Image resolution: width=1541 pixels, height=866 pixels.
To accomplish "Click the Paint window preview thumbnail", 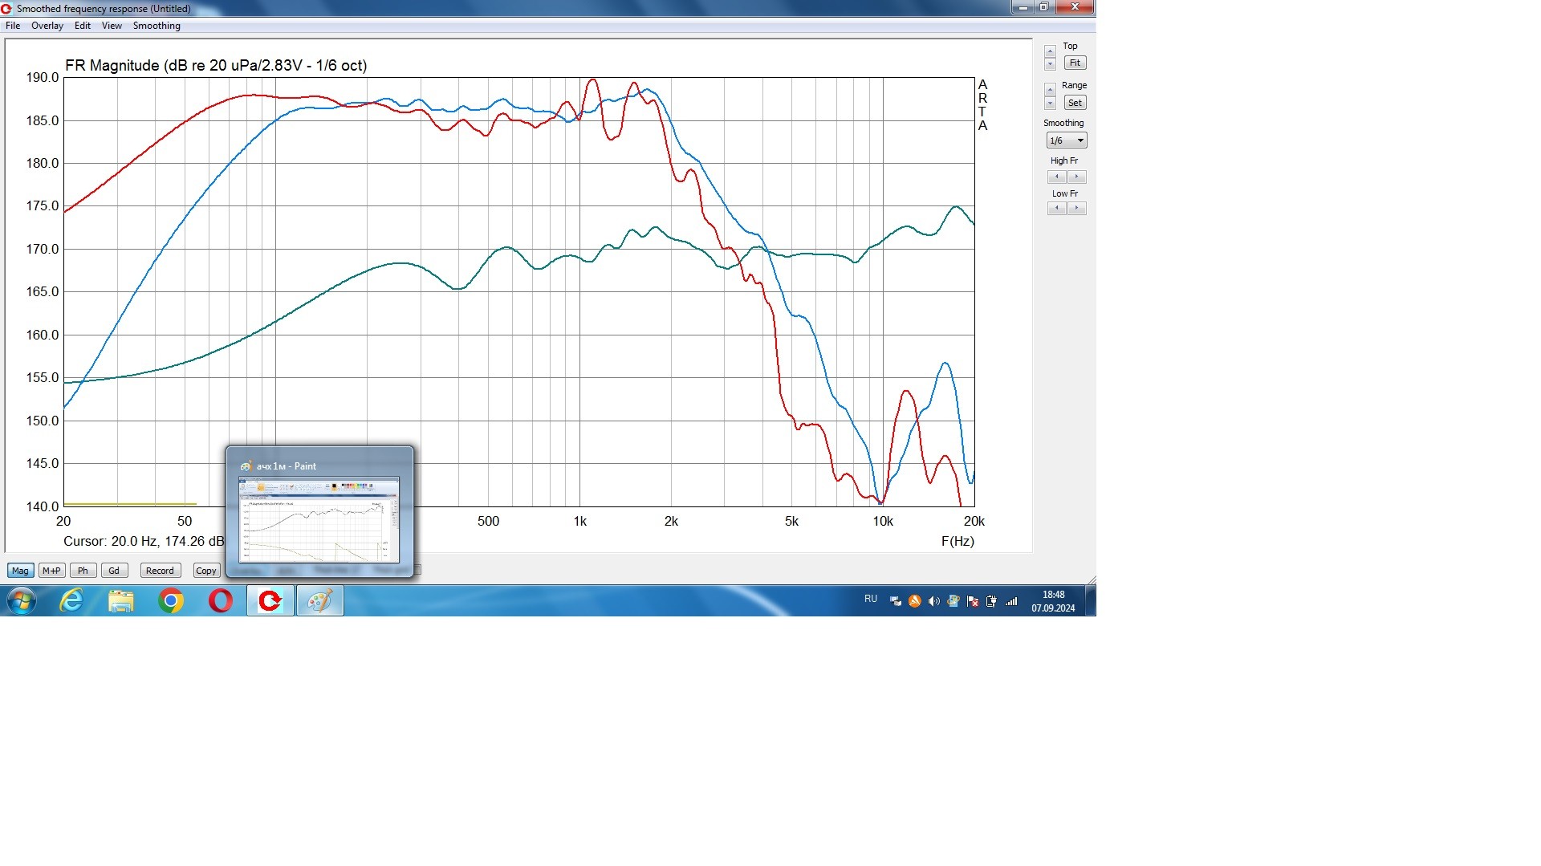I will coord(319,519).
